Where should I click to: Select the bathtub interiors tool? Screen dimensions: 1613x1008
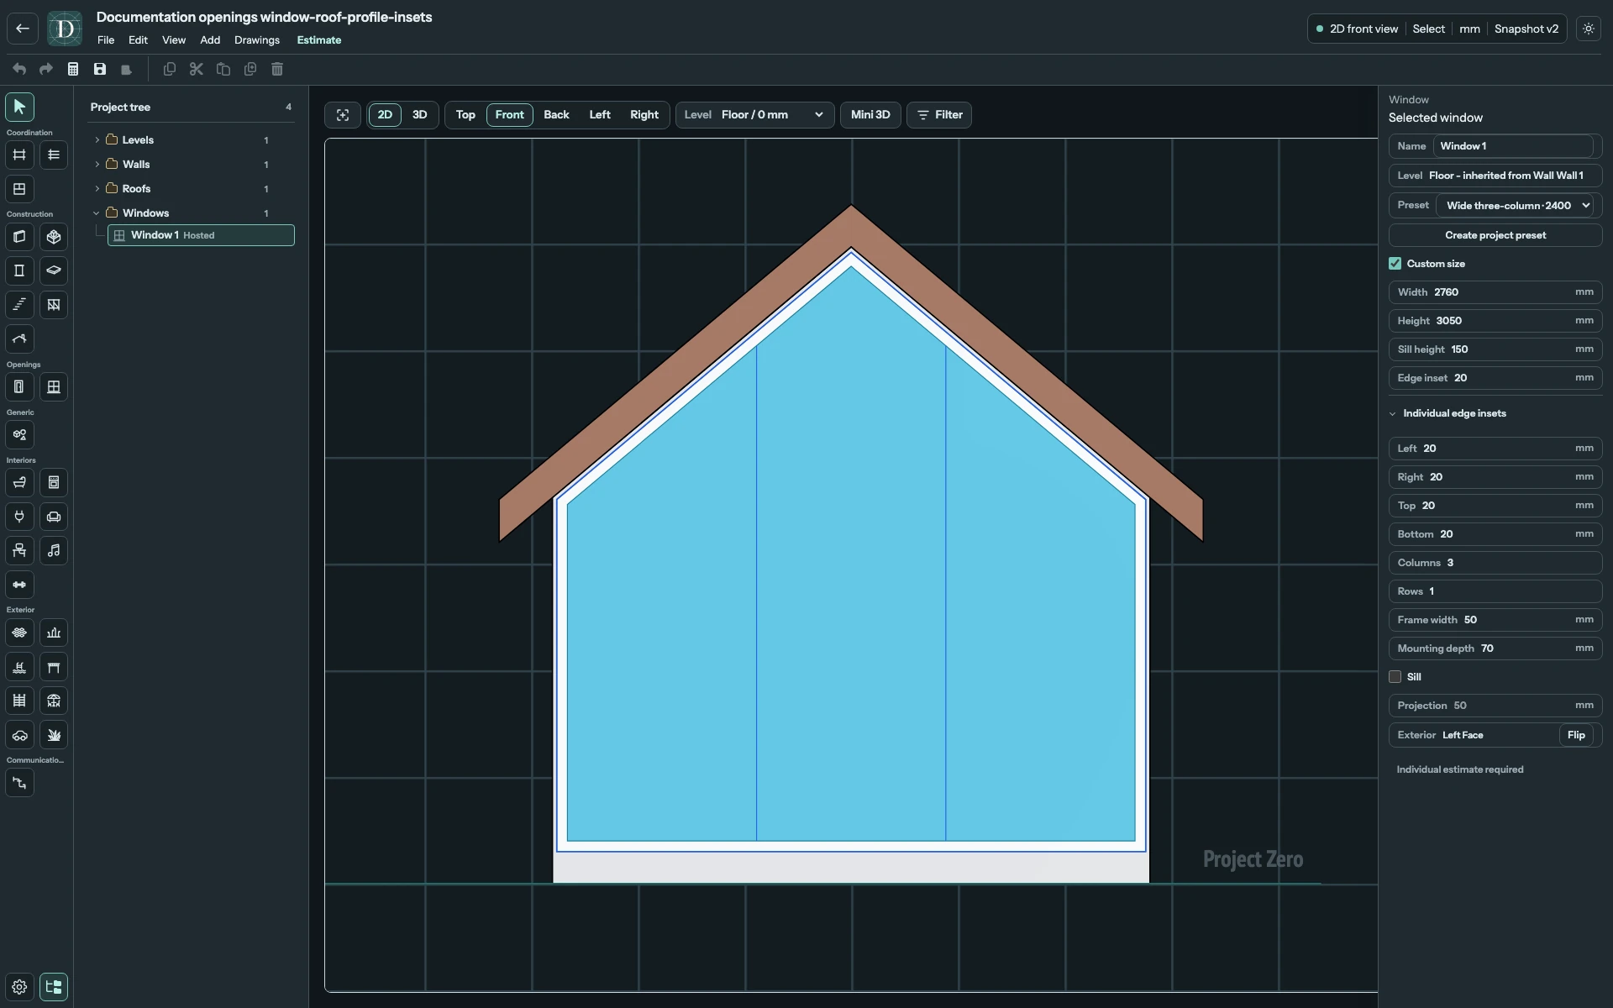(19, 482)
